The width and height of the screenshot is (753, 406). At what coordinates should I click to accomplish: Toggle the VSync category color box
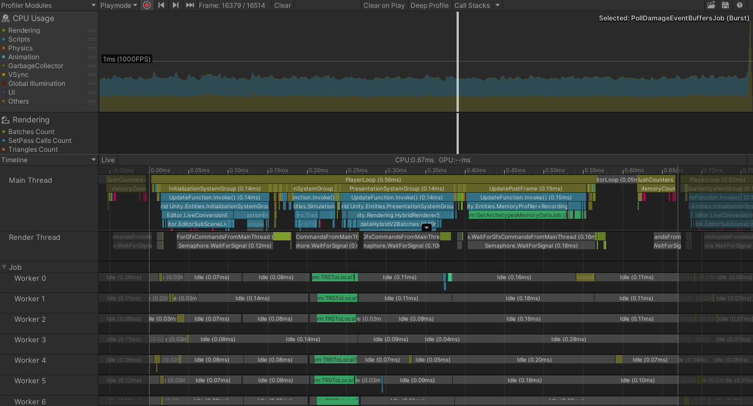click(x=4, y=75)
